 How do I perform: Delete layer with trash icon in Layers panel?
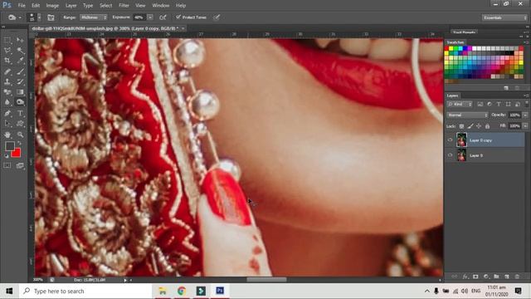pyautogui.click(x=517, y=277)
